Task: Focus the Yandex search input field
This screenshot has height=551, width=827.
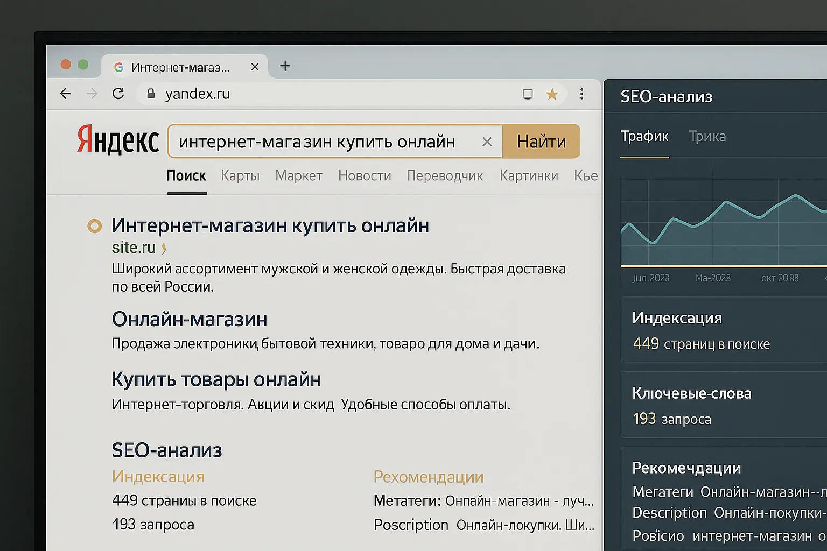Action: [x=335, y=142]
